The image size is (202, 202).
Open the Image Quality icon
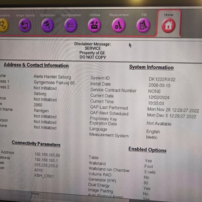pos(25,25)
